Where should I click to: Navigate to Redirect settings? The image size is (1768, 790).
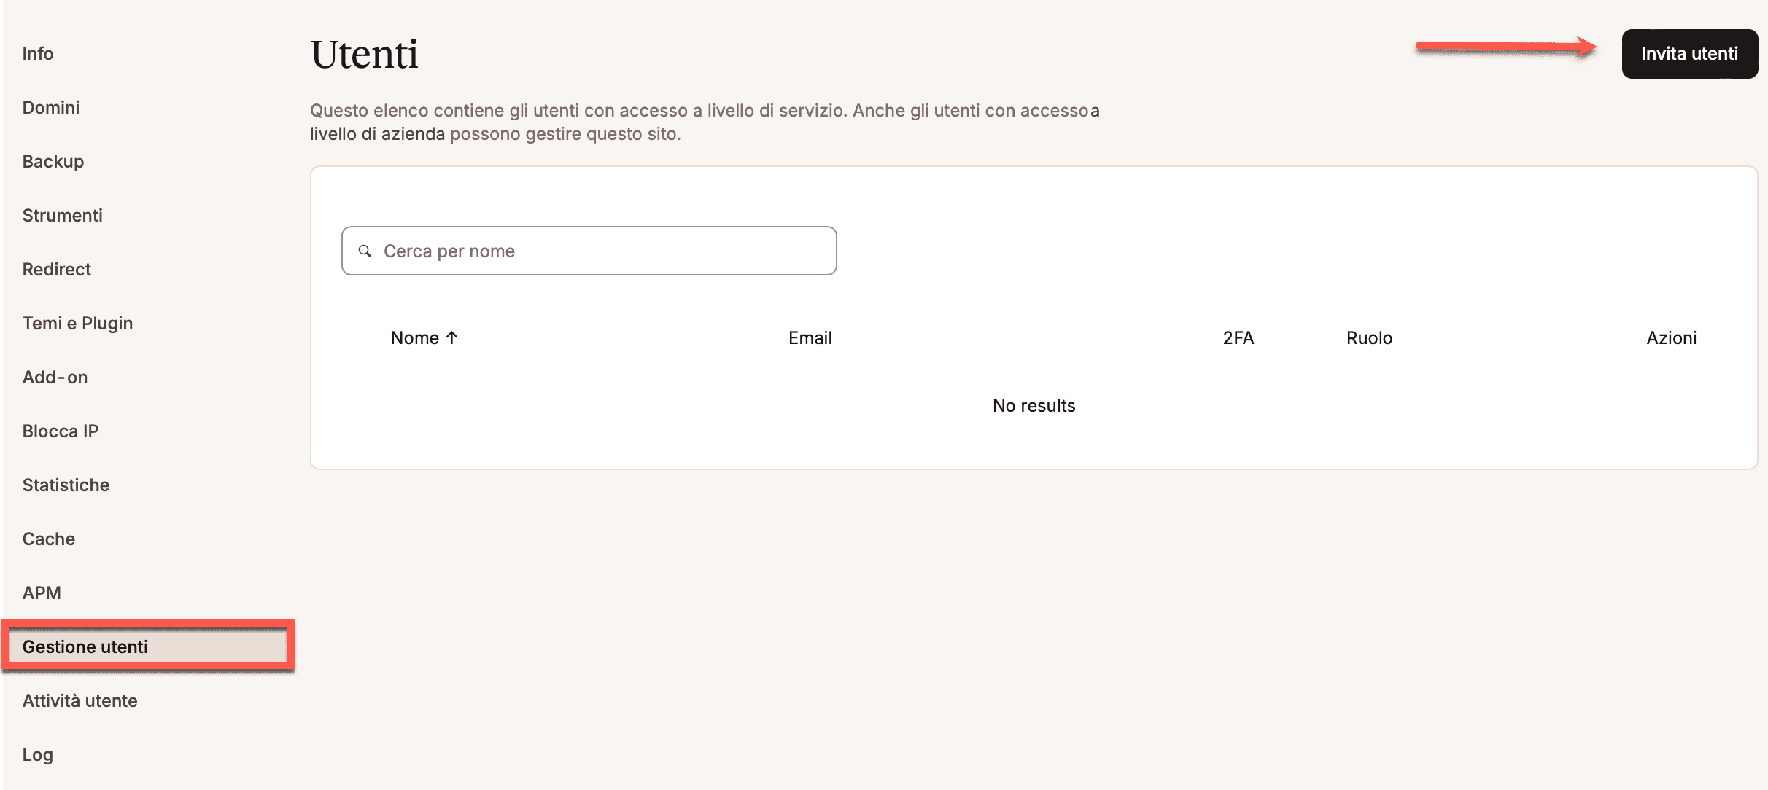(57, 270)
